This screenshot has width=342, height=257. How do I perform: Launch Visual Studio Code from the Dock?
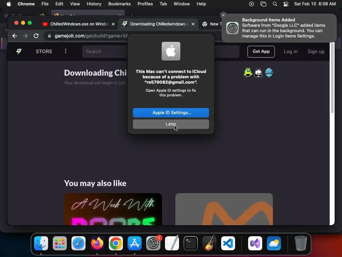[228, 243]
